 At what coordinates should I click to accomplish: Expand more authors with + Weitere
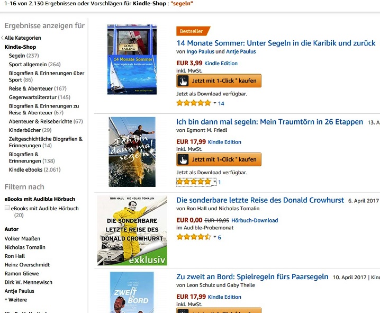click(x=16, y=300)
